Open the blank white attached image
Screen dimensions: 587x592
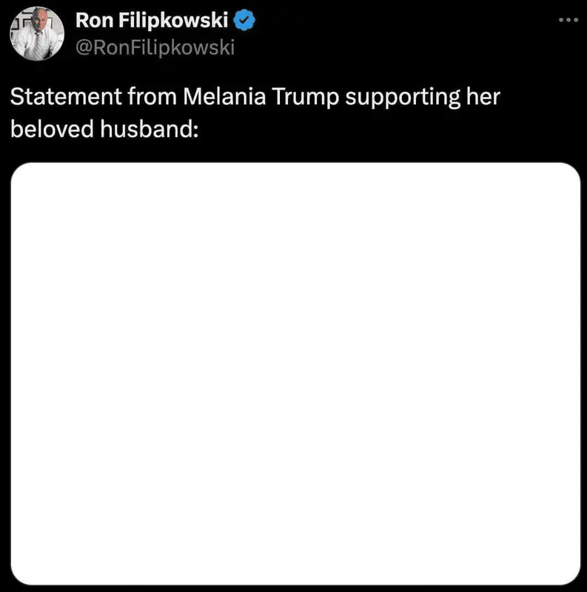pos(295,374)
